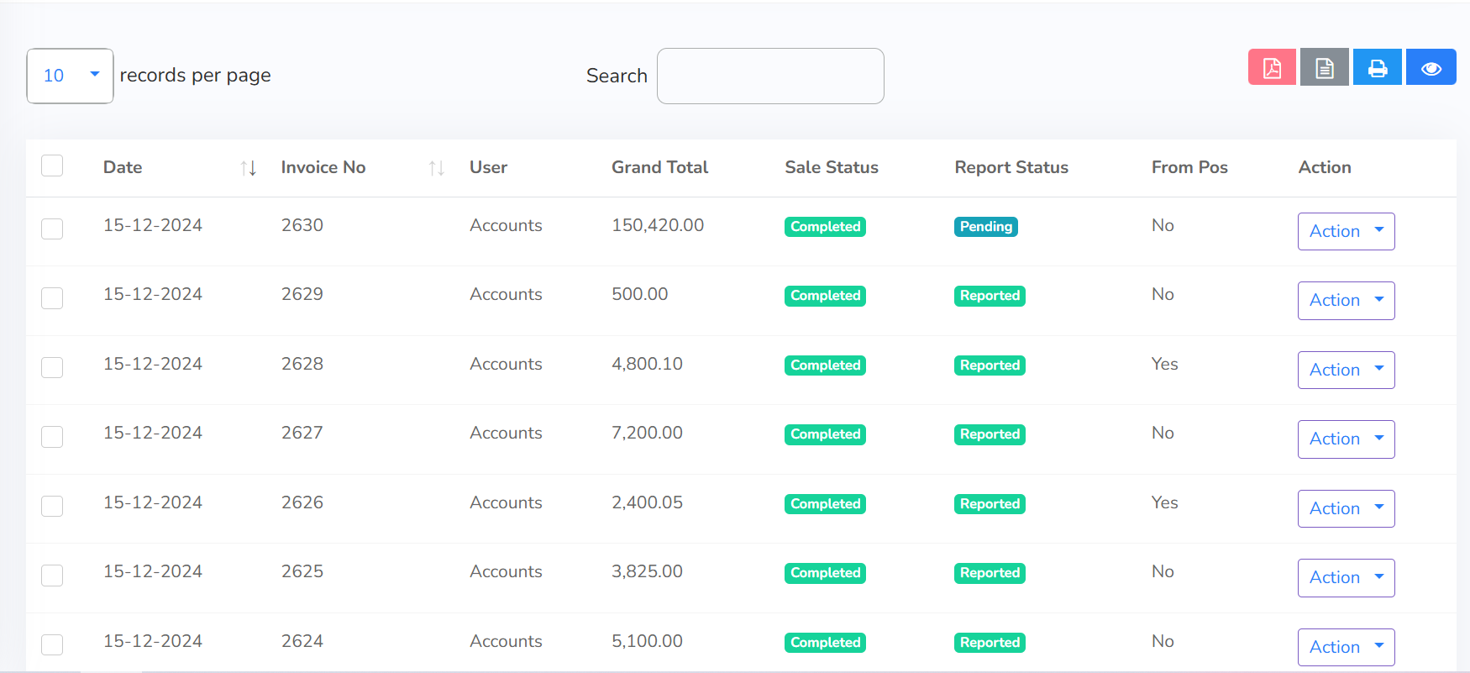This screenshot has height=673, width=1470.
Task: Tick the select-all header checkbox
Action: (x=52, y=166)
